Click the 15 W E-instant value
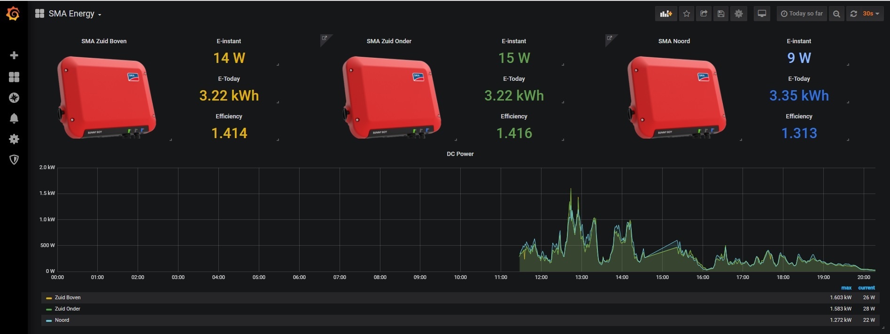890x334 pixels. pyautogui.click(x=514, y=58)
